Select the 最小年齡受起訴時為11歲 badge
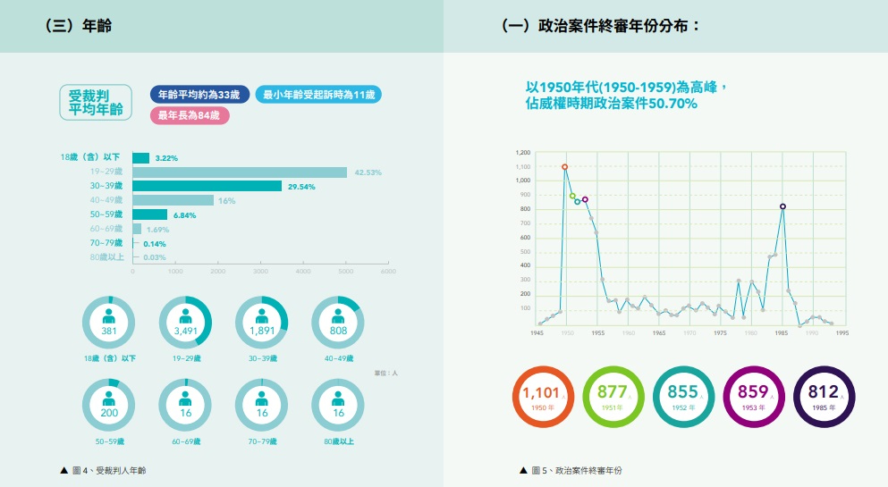This screenshot has width=888, height=487. (319, 94)
